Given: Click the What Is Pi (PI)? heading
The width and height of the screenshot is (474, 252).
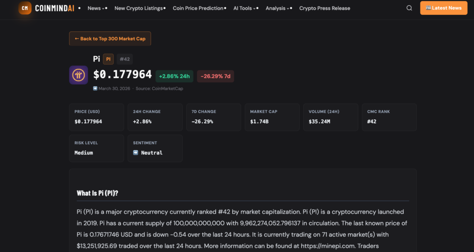Looking at the screenshot, I should tap(97, 193).
